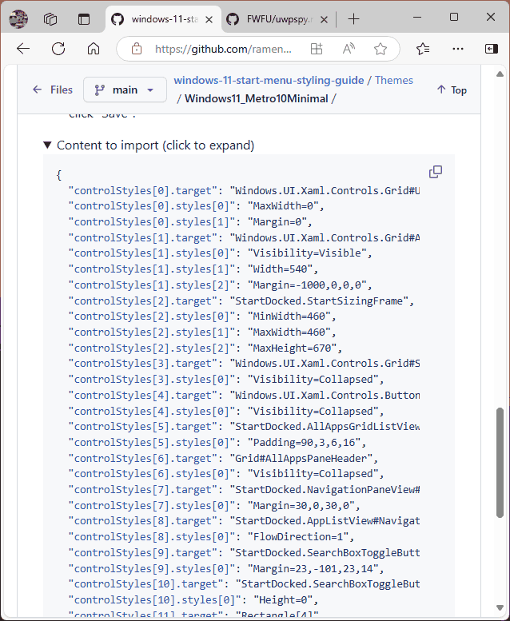Open the Files tree panel
The width and height of the screenshot is (510, 621).
(x=52, y=90)
